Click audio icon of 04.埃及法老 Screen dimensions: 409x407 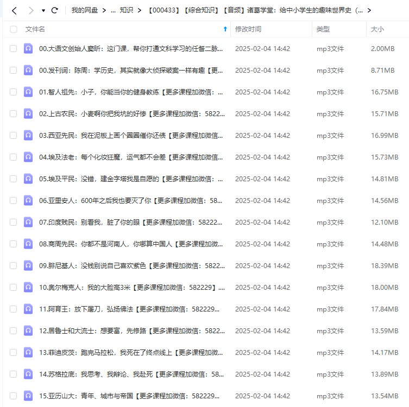click(28, 157)
